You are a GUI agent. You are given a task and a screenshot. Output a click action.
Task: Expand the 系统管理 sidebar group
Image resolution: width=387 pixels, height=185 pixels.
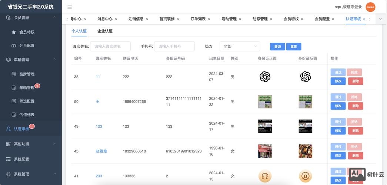tap(55, 174)
